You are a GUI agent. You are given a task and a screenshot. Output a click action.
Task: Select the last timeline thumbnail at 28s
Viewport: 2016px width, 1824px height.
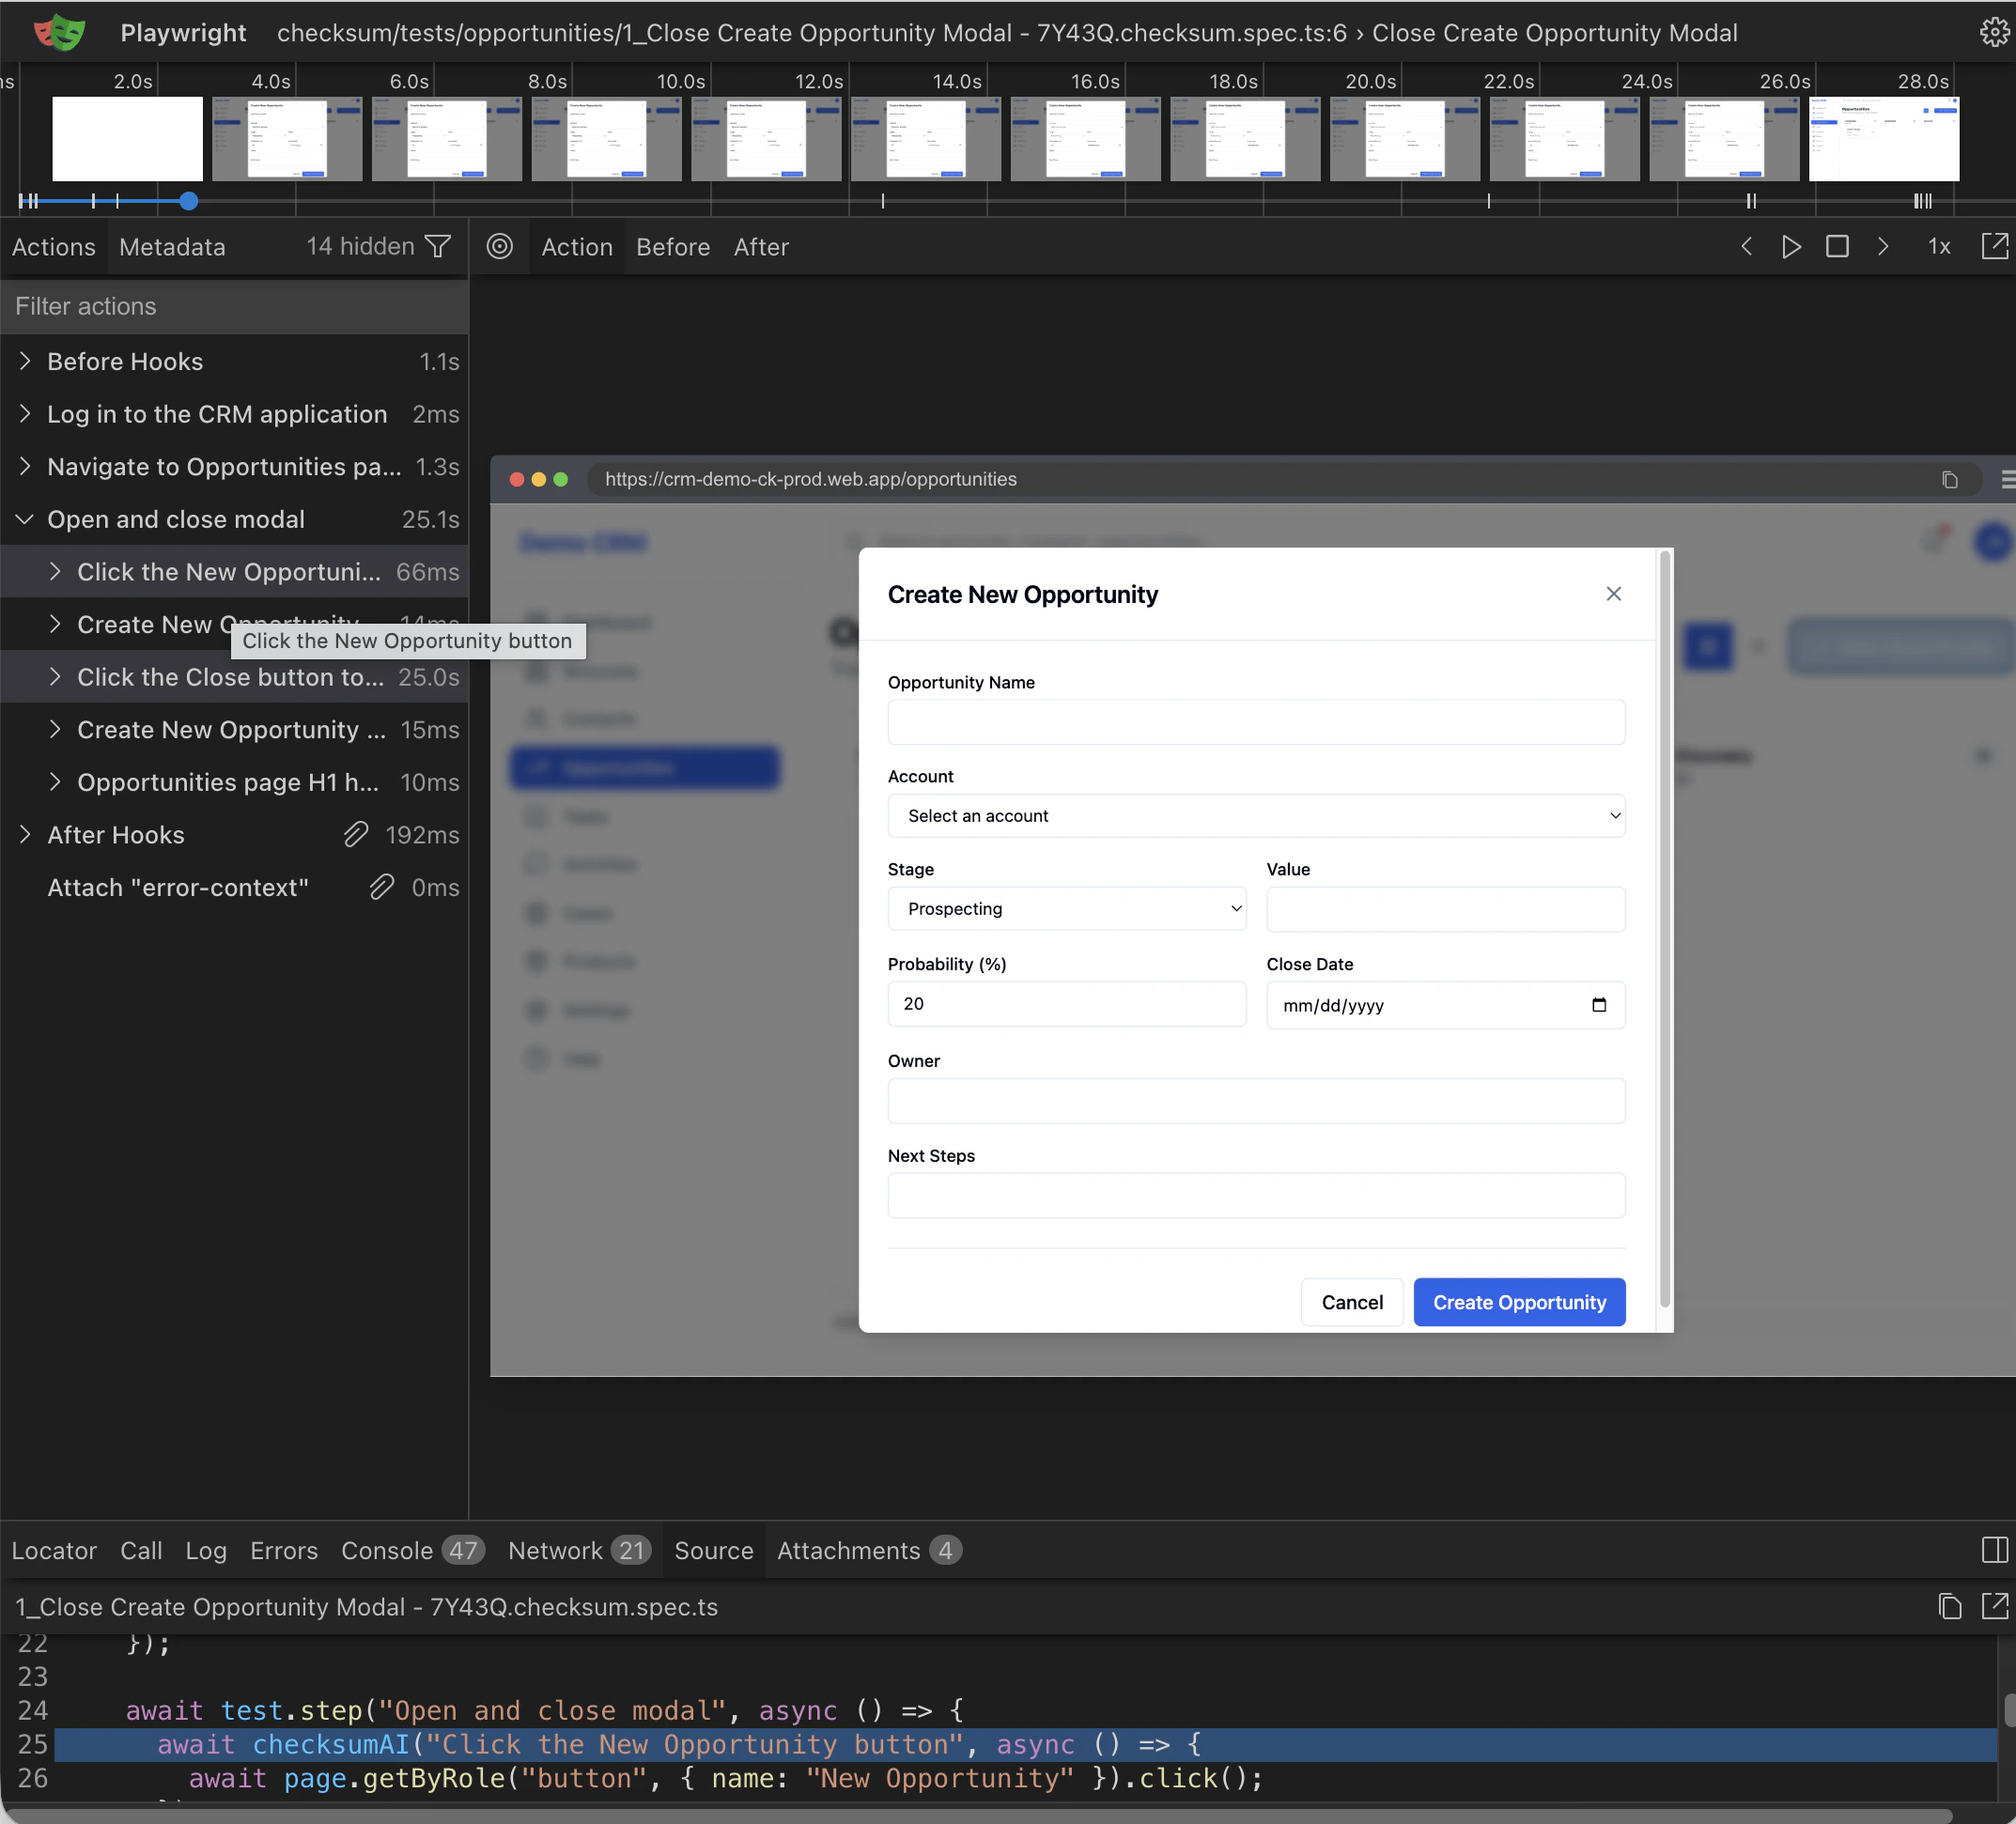(1883, 138)
